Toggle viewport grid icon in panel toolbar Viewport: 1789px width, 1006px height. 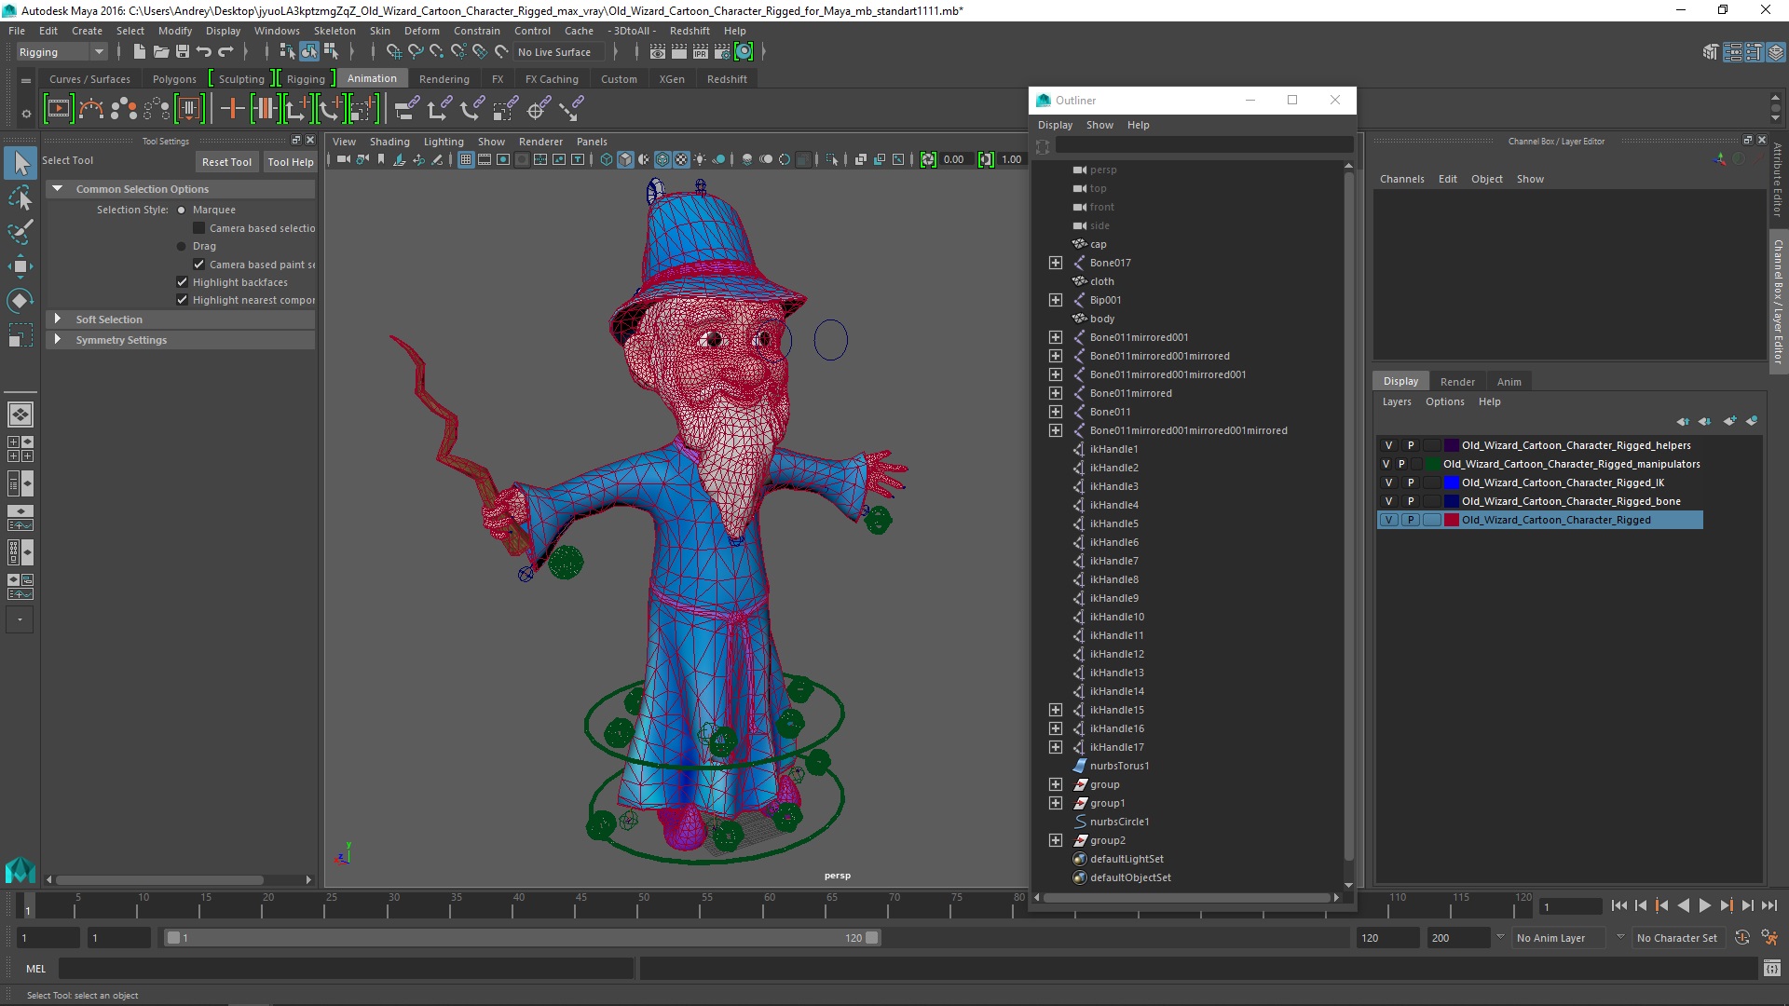[466, 159]
